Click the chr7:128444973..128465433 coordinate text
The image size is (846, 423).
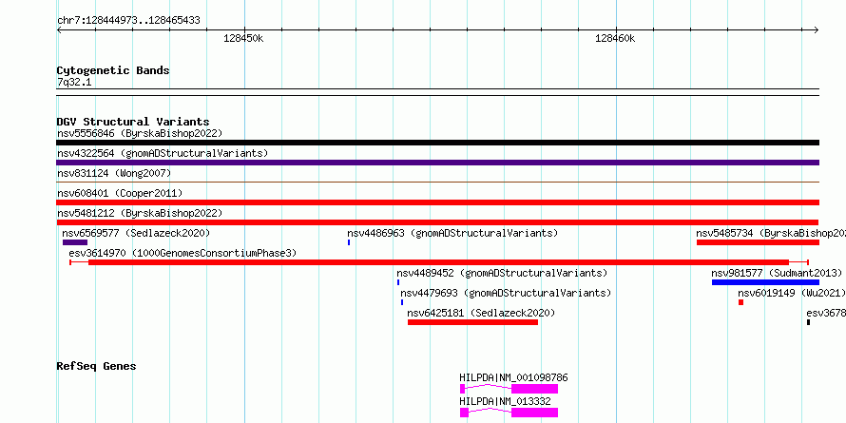click(x=128, y=21)
